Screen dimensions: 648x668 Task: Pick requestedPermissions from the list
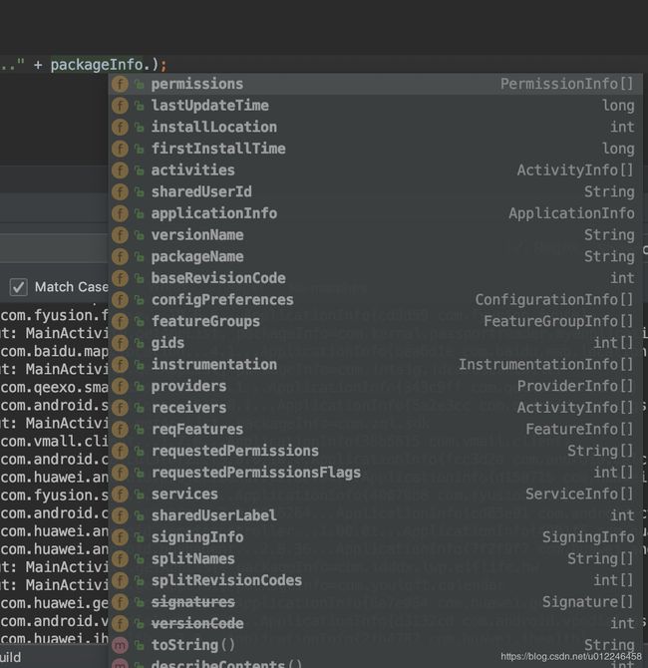tap(375, 451)
